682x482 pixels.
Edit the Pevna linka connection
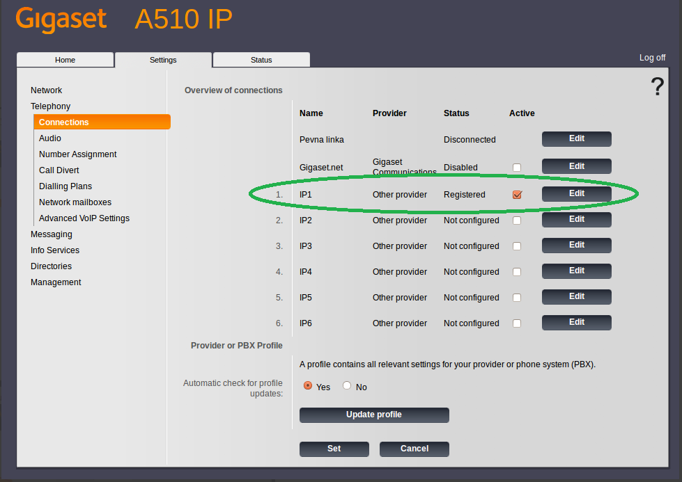(x=576, y=139)
